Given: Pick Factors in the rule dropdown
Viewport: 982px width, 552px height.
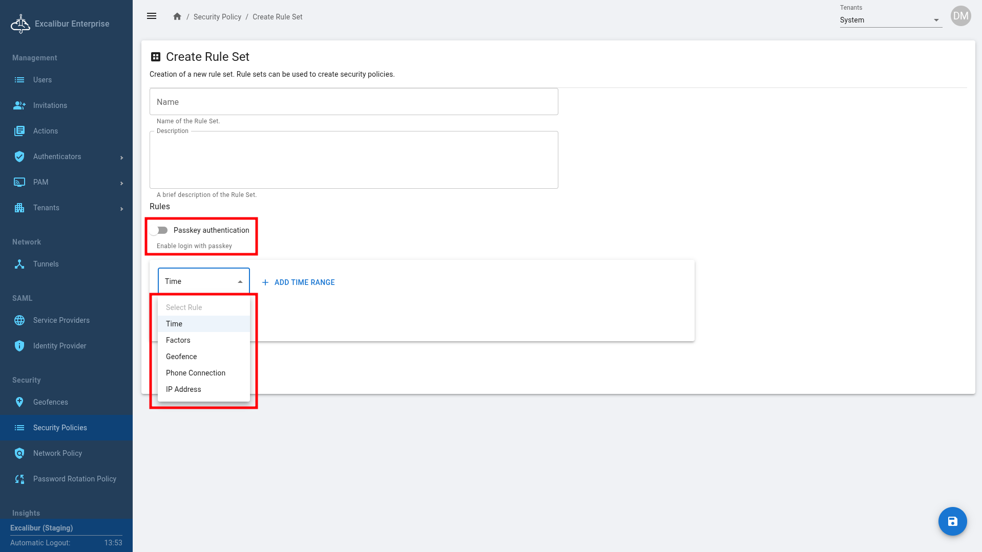Looking at the screenshot, I should [178, 340].
